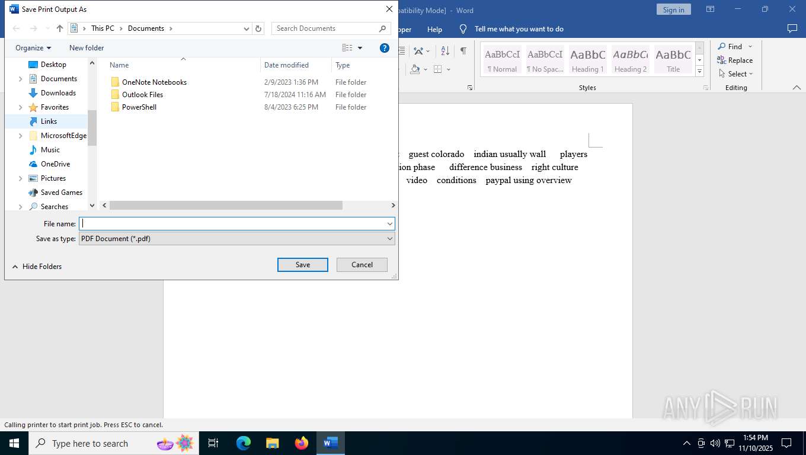The height and width of the screenshot is (455, 806).
Task: Open Paragraph settings dialog launcher
Action: click(470, 88)
